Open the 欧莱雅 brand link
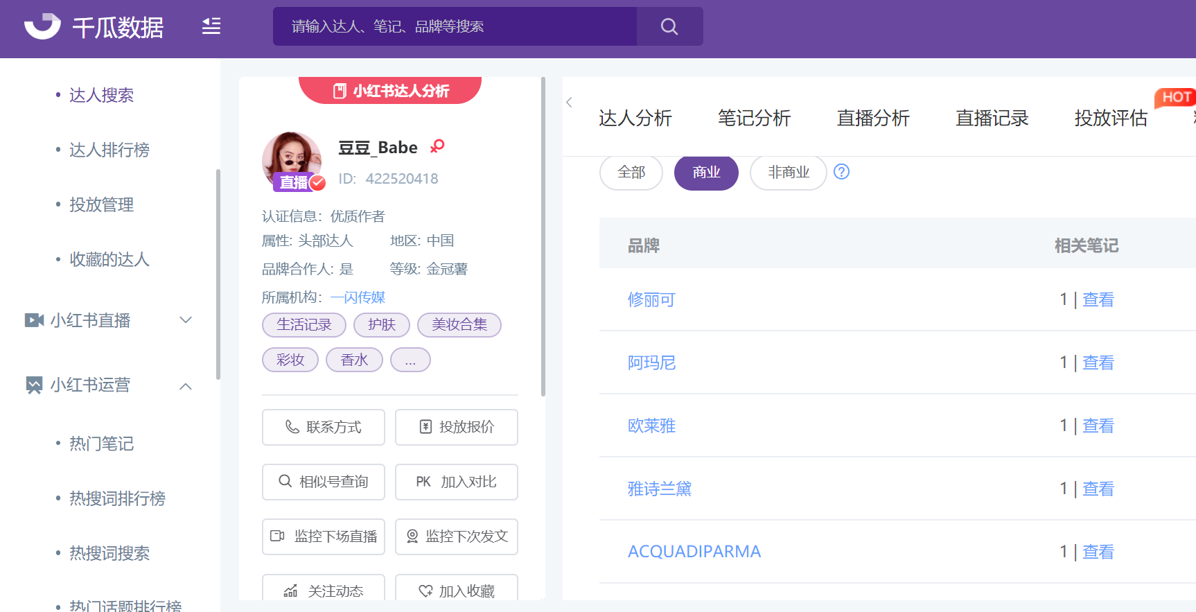The width and height of the screenshot is (1196, 612). 651,426
